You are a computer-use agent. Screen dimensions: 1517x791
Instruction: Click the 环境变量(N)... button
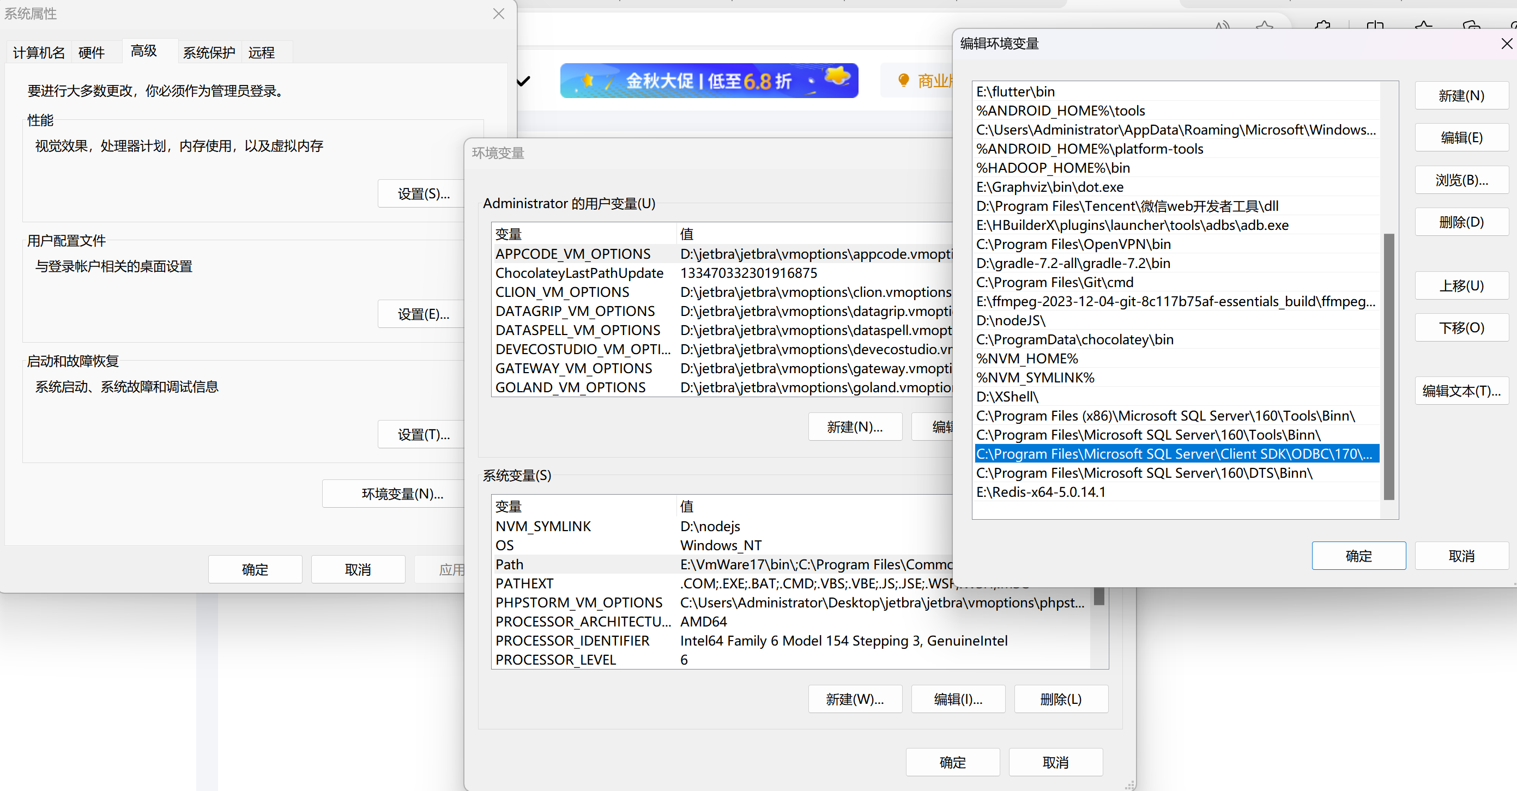pos(402,494)
